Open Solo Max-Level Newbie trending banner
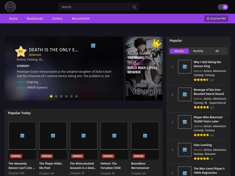The image size is (235, 176). 144,68
